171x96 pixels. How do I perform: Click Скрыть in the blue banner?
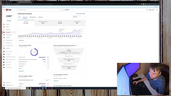tap(156, 7)
